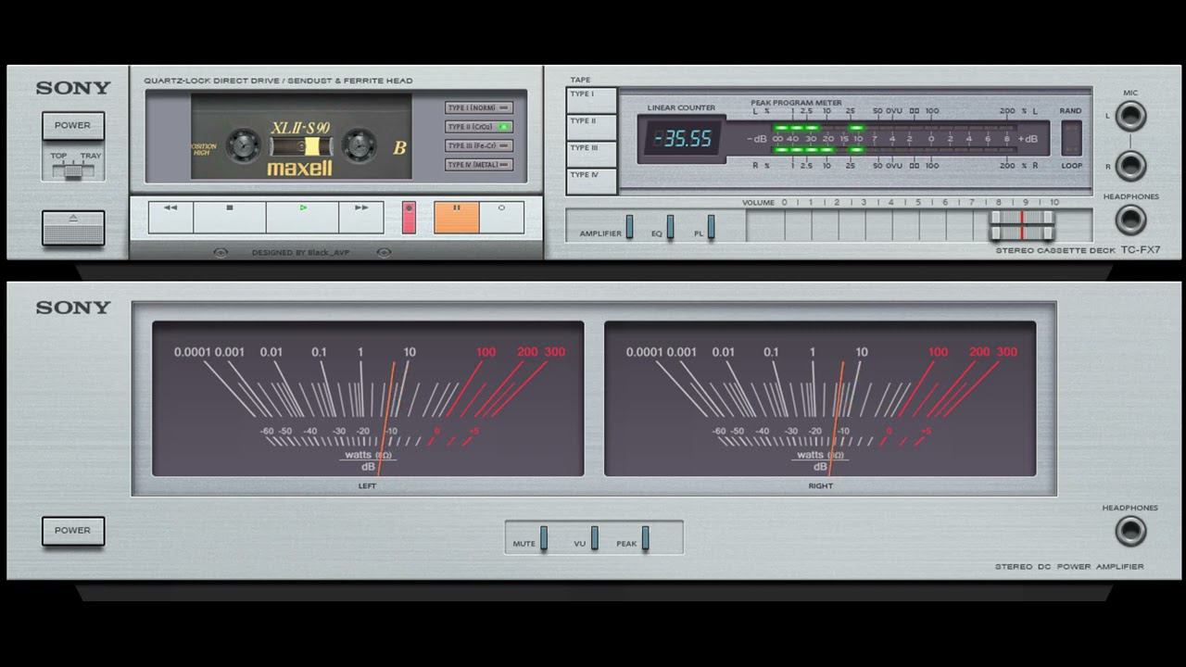The height and width of the screenshot is (667, 1186).
Task: Fast-forward the tape with the double-right-arrow key
Action: (361, 217)
